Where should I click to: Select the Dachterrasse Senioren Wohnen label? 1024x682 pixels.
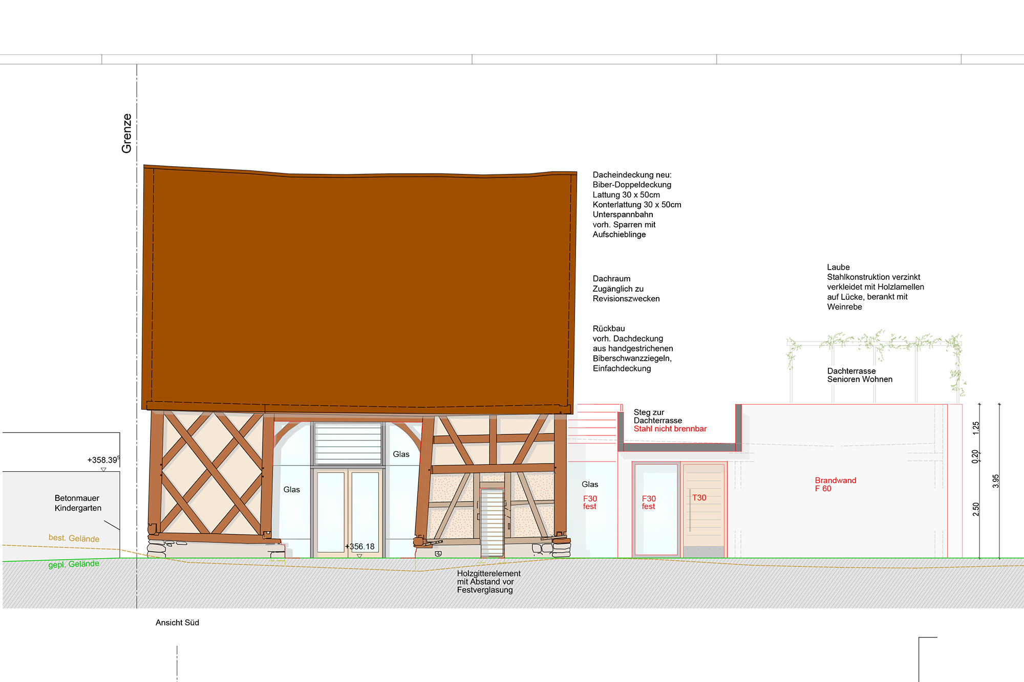[859, 375]
